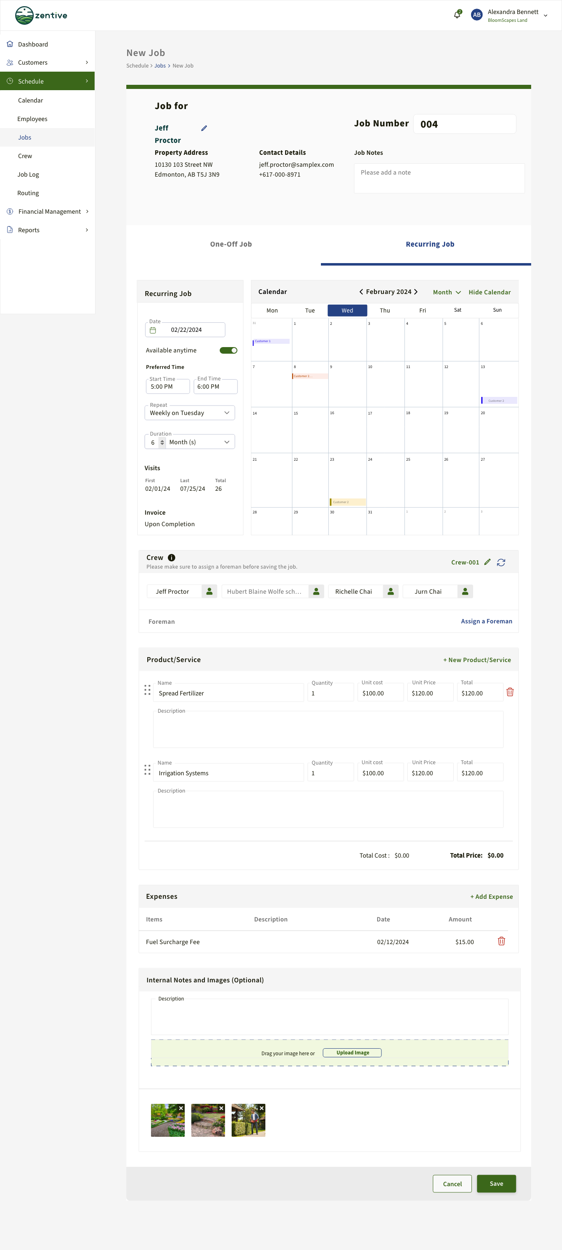Click the refresh icon next to Crew-001
The image size is (562, 1250).
click(x=501, y=562)
